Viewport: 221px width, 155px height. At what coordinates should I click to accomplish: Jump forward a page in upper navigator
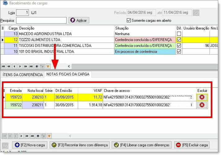click(25, 66)
